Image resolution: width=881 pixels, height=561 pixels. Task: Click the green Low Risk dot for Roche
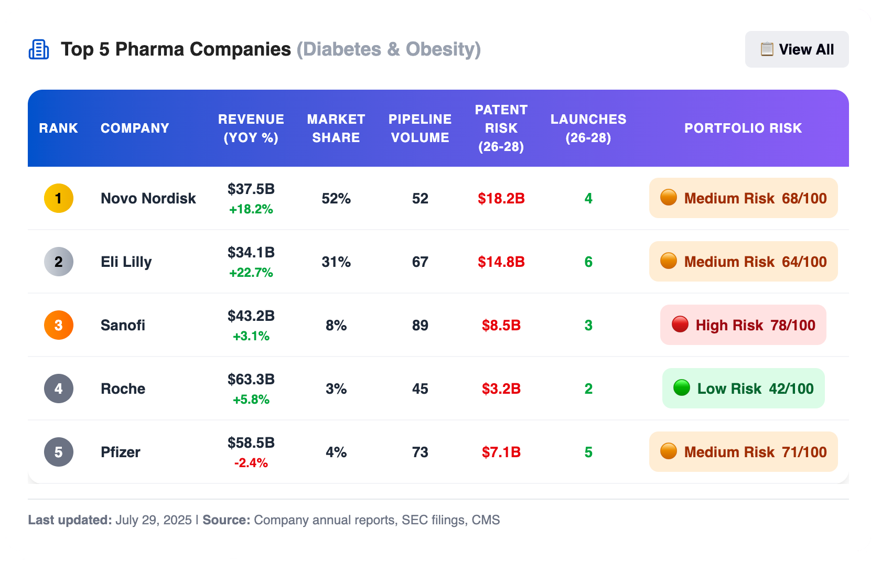point(682,388)
